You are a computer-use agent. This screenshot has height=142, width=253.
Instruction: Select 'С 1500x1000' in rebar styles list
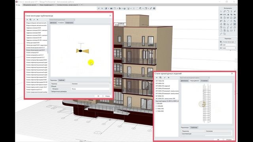tap(167, 109)
